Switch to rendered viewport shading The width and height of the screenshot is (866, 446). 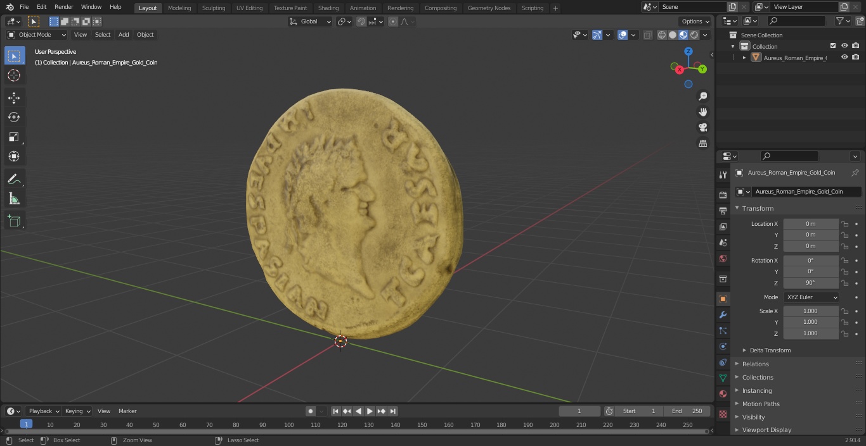(694, 35)
